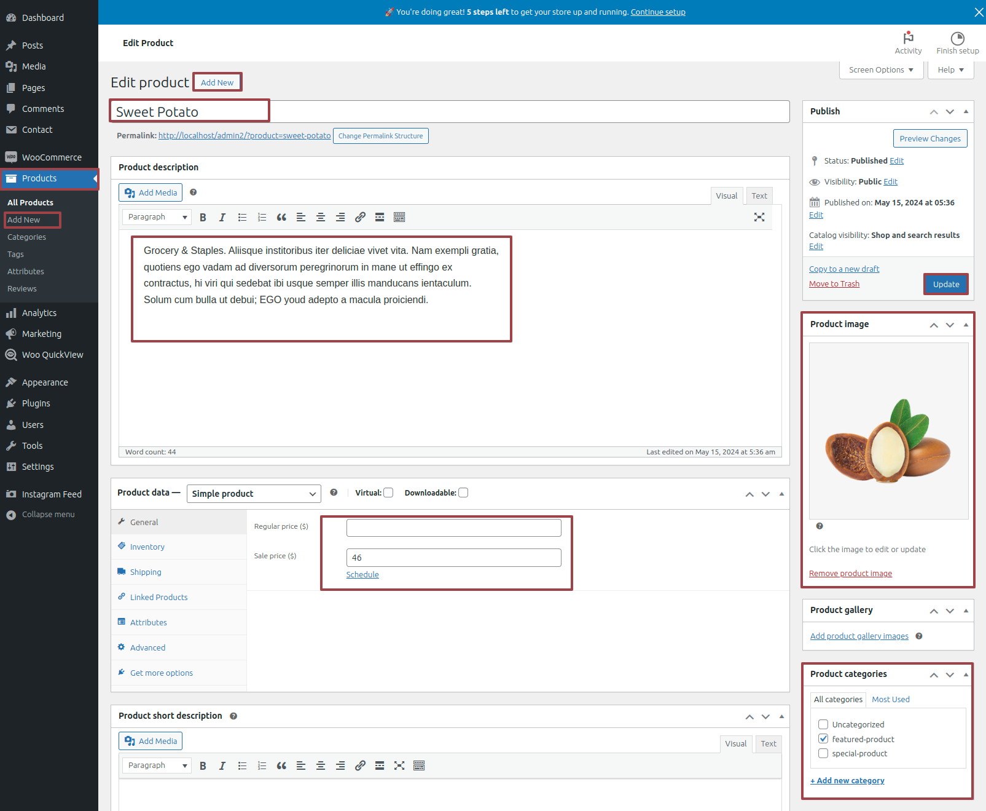Toggle bold in product description toolbar

tap(203, 217)
